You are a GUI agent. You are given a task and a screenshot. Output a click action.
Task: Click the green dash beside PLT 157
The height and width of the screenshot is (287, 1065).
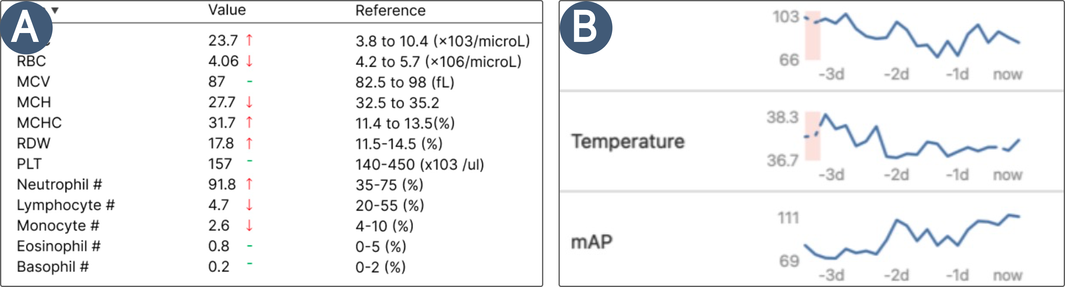[250, 161]
